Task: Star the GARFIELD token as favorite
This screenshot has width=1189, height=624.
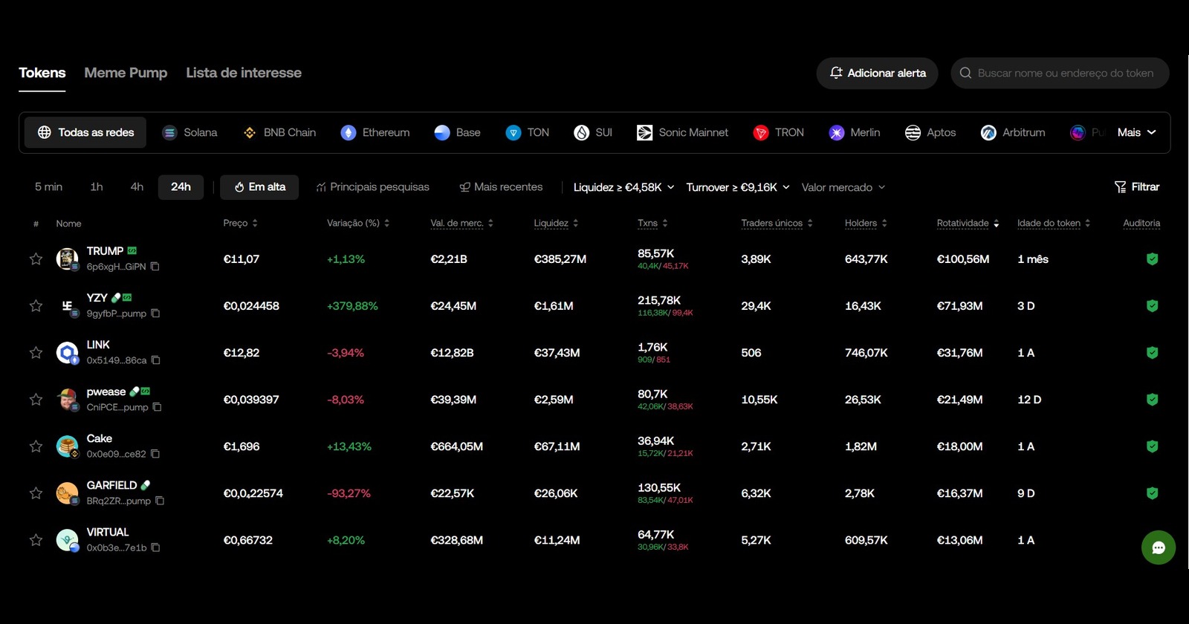Action: (x=36, y=493)
